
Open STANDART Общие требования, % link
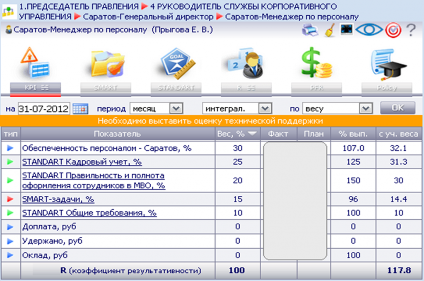point(89,213)
